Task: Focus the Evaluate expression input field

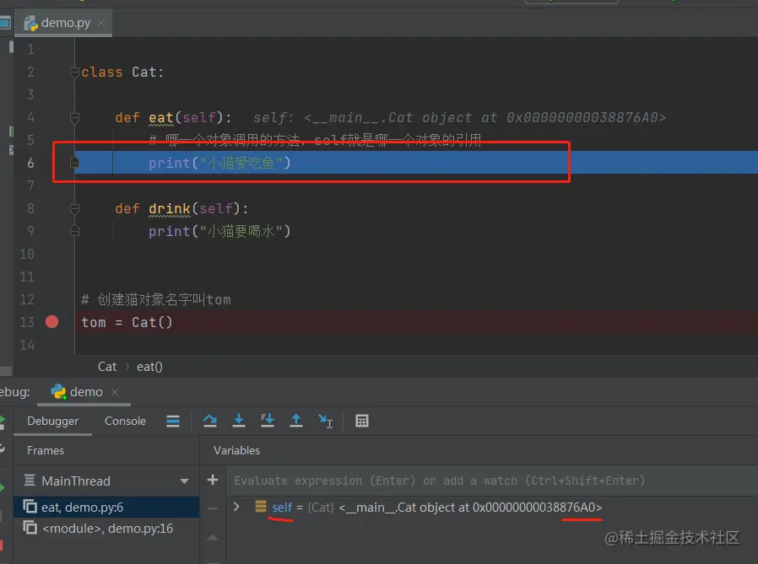Action: [x=491, y=481]
